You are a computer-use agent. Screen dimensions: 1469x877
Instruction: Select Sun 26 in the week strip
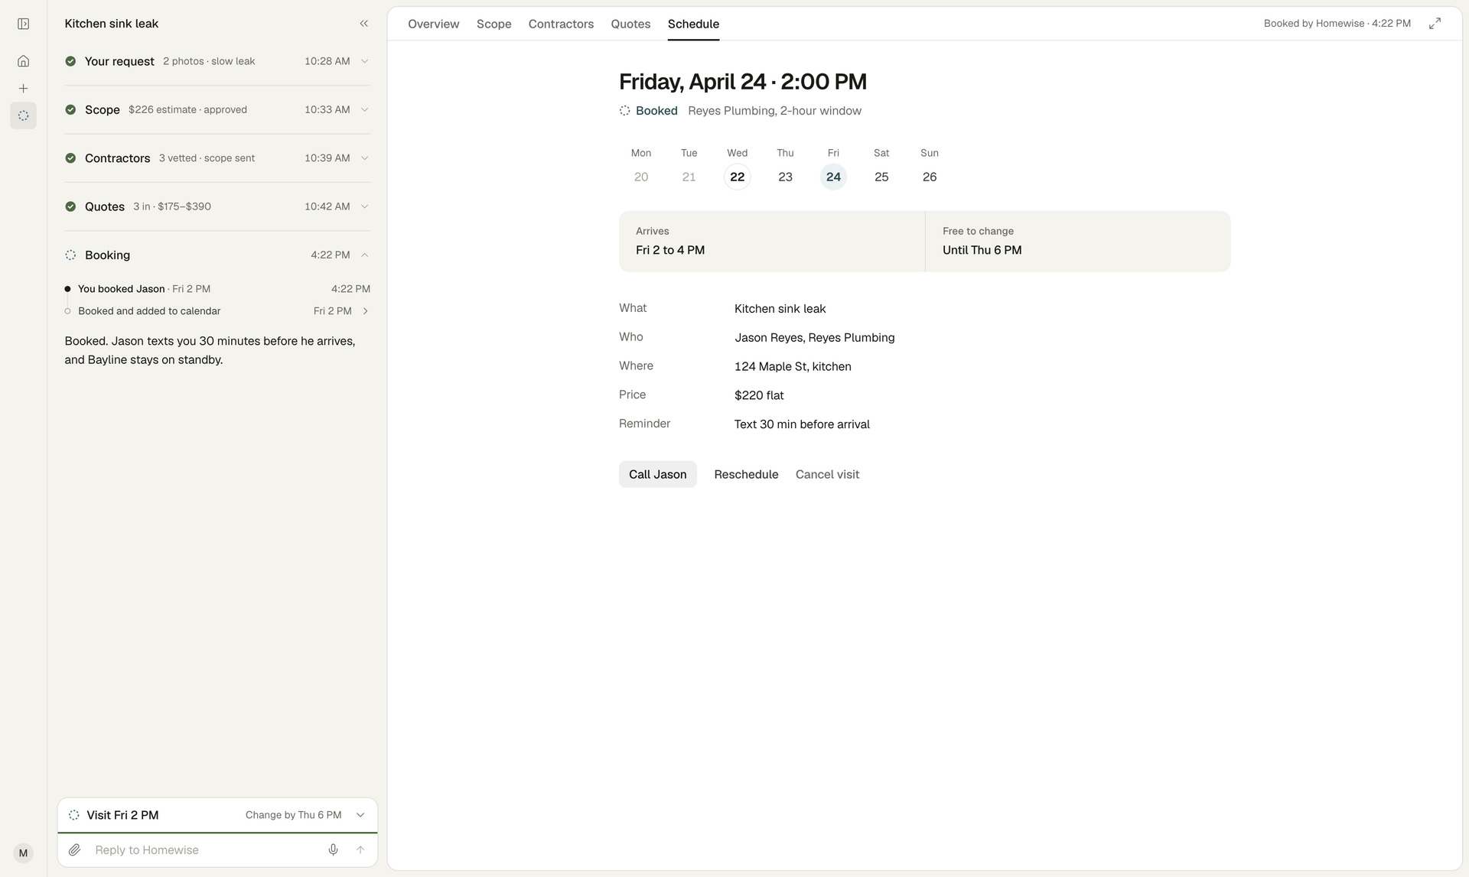click(x=930, y=177)
